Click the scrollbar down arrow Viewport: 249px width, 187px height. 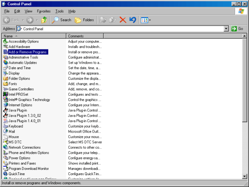click(x=245, y=176)
